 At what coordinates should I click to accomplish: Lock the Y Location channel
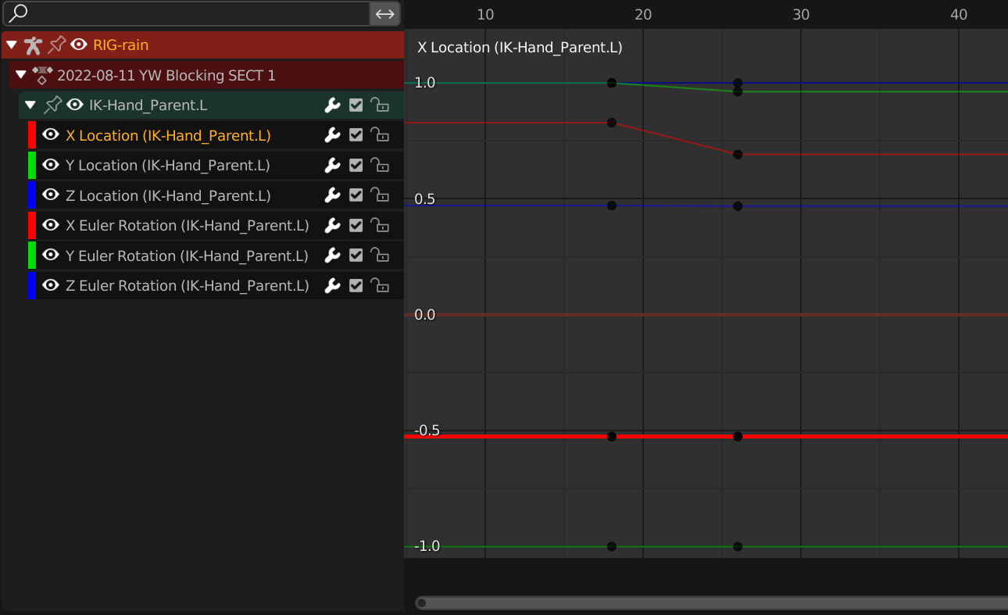[x=380, y=166]
